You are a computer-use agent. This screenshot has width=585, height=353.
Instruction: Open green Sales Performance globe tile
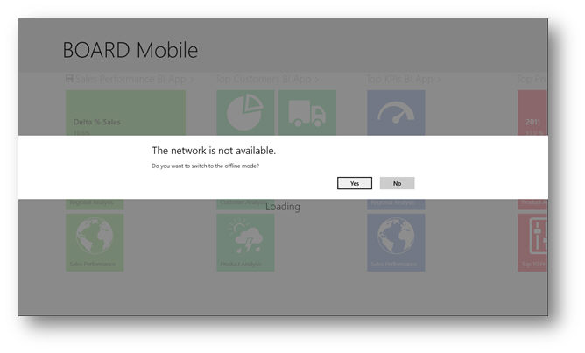click(x=95, y=242)
